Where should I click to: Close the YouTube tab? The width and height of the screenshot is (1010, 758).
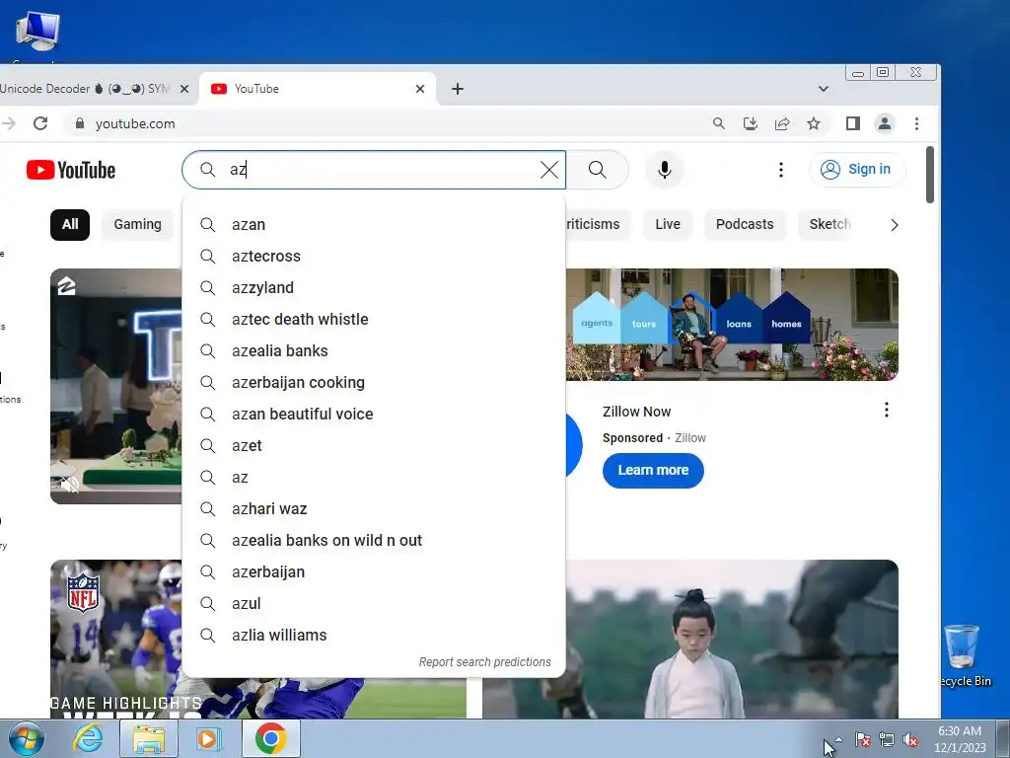pyautogui.click(x=420, y=89)
